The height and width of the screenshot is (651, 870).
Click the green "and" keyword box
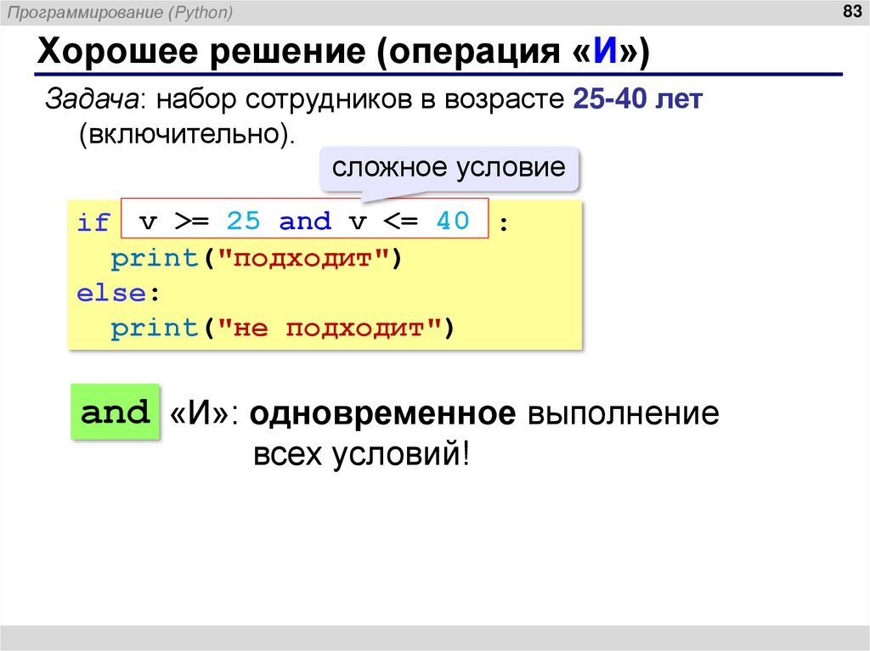[x=115, y=412]
